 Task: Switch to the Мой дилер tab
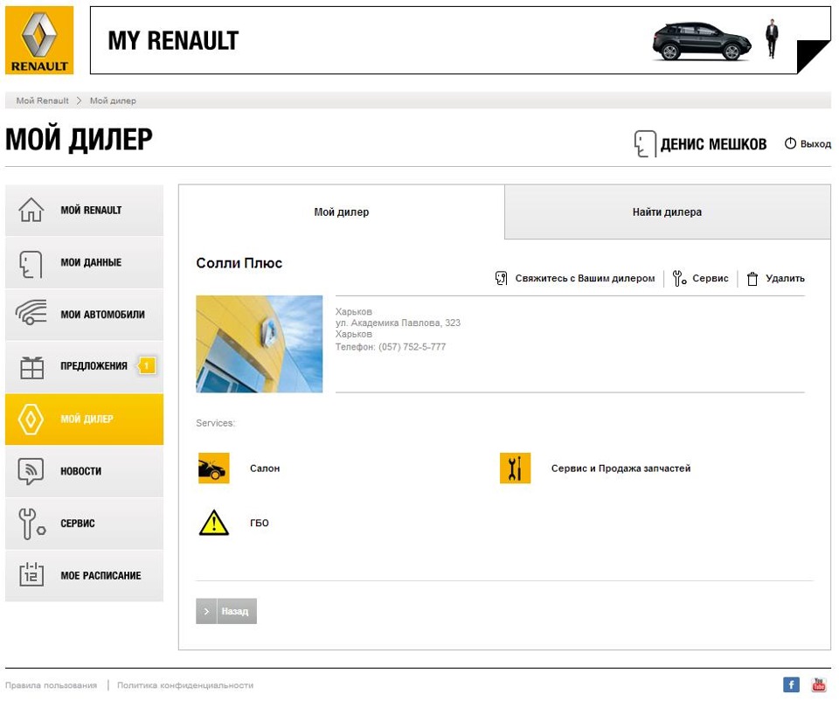click(342, 212)
